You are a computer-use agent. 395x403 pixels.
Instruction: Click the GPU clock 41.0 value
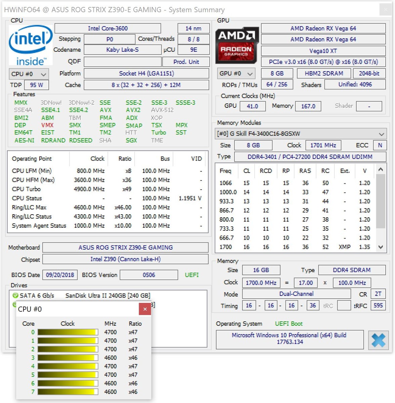pyautogui.click(x=252, y=106)
